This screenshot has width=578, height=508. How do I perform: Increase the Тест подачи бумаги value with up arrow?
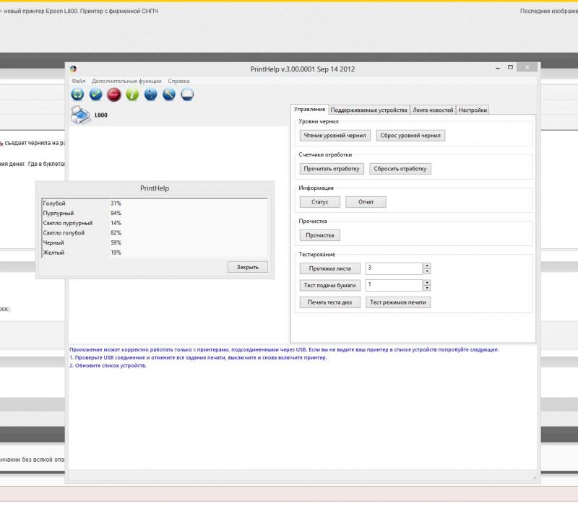427,283
